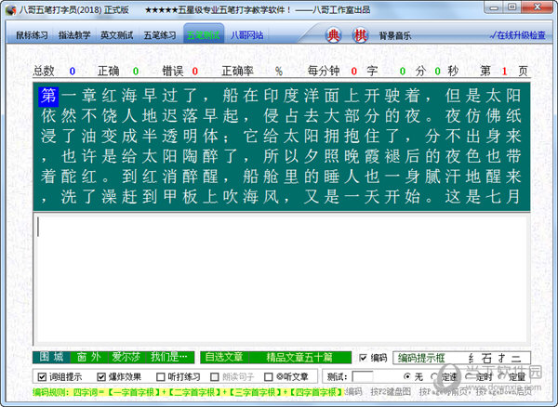Click highlighted character 第 in passage
Image resolution: width=558 pixels, height=407 pixels.
point(48,97)
